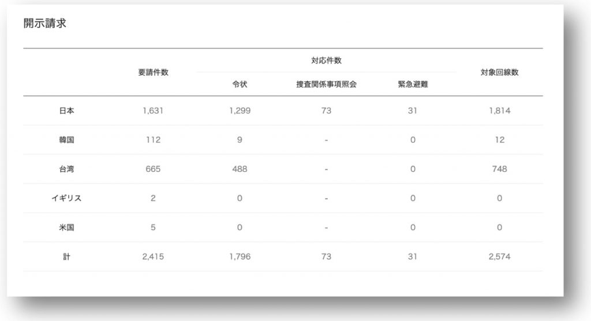Click 73 in the 計 row
Viewport: 591px width, 321px height.
327,256
